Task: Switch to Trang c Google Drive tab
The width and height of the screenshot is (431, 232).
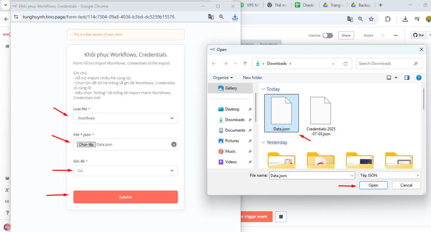Action: click(x=333, y=5)
